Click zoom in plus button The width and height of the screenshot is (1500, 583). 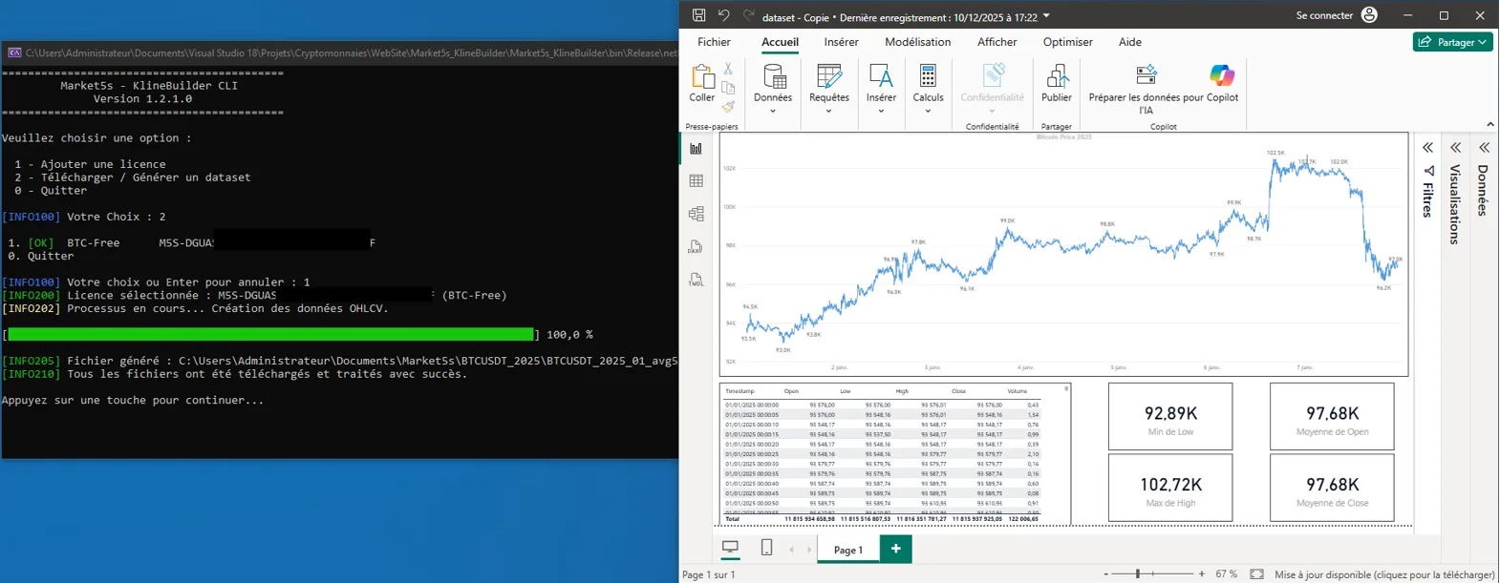point(1202,574)
